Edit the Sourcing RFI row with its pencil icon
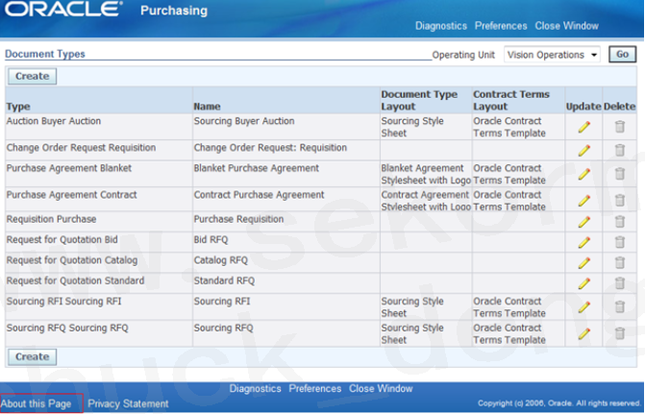Screen dimensions: 645x414 pyautogui.click(x=584, y=307)
